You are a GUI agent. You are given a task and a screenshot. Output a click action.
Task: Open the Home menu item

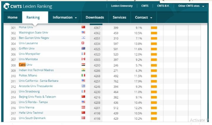coord(13,17)
